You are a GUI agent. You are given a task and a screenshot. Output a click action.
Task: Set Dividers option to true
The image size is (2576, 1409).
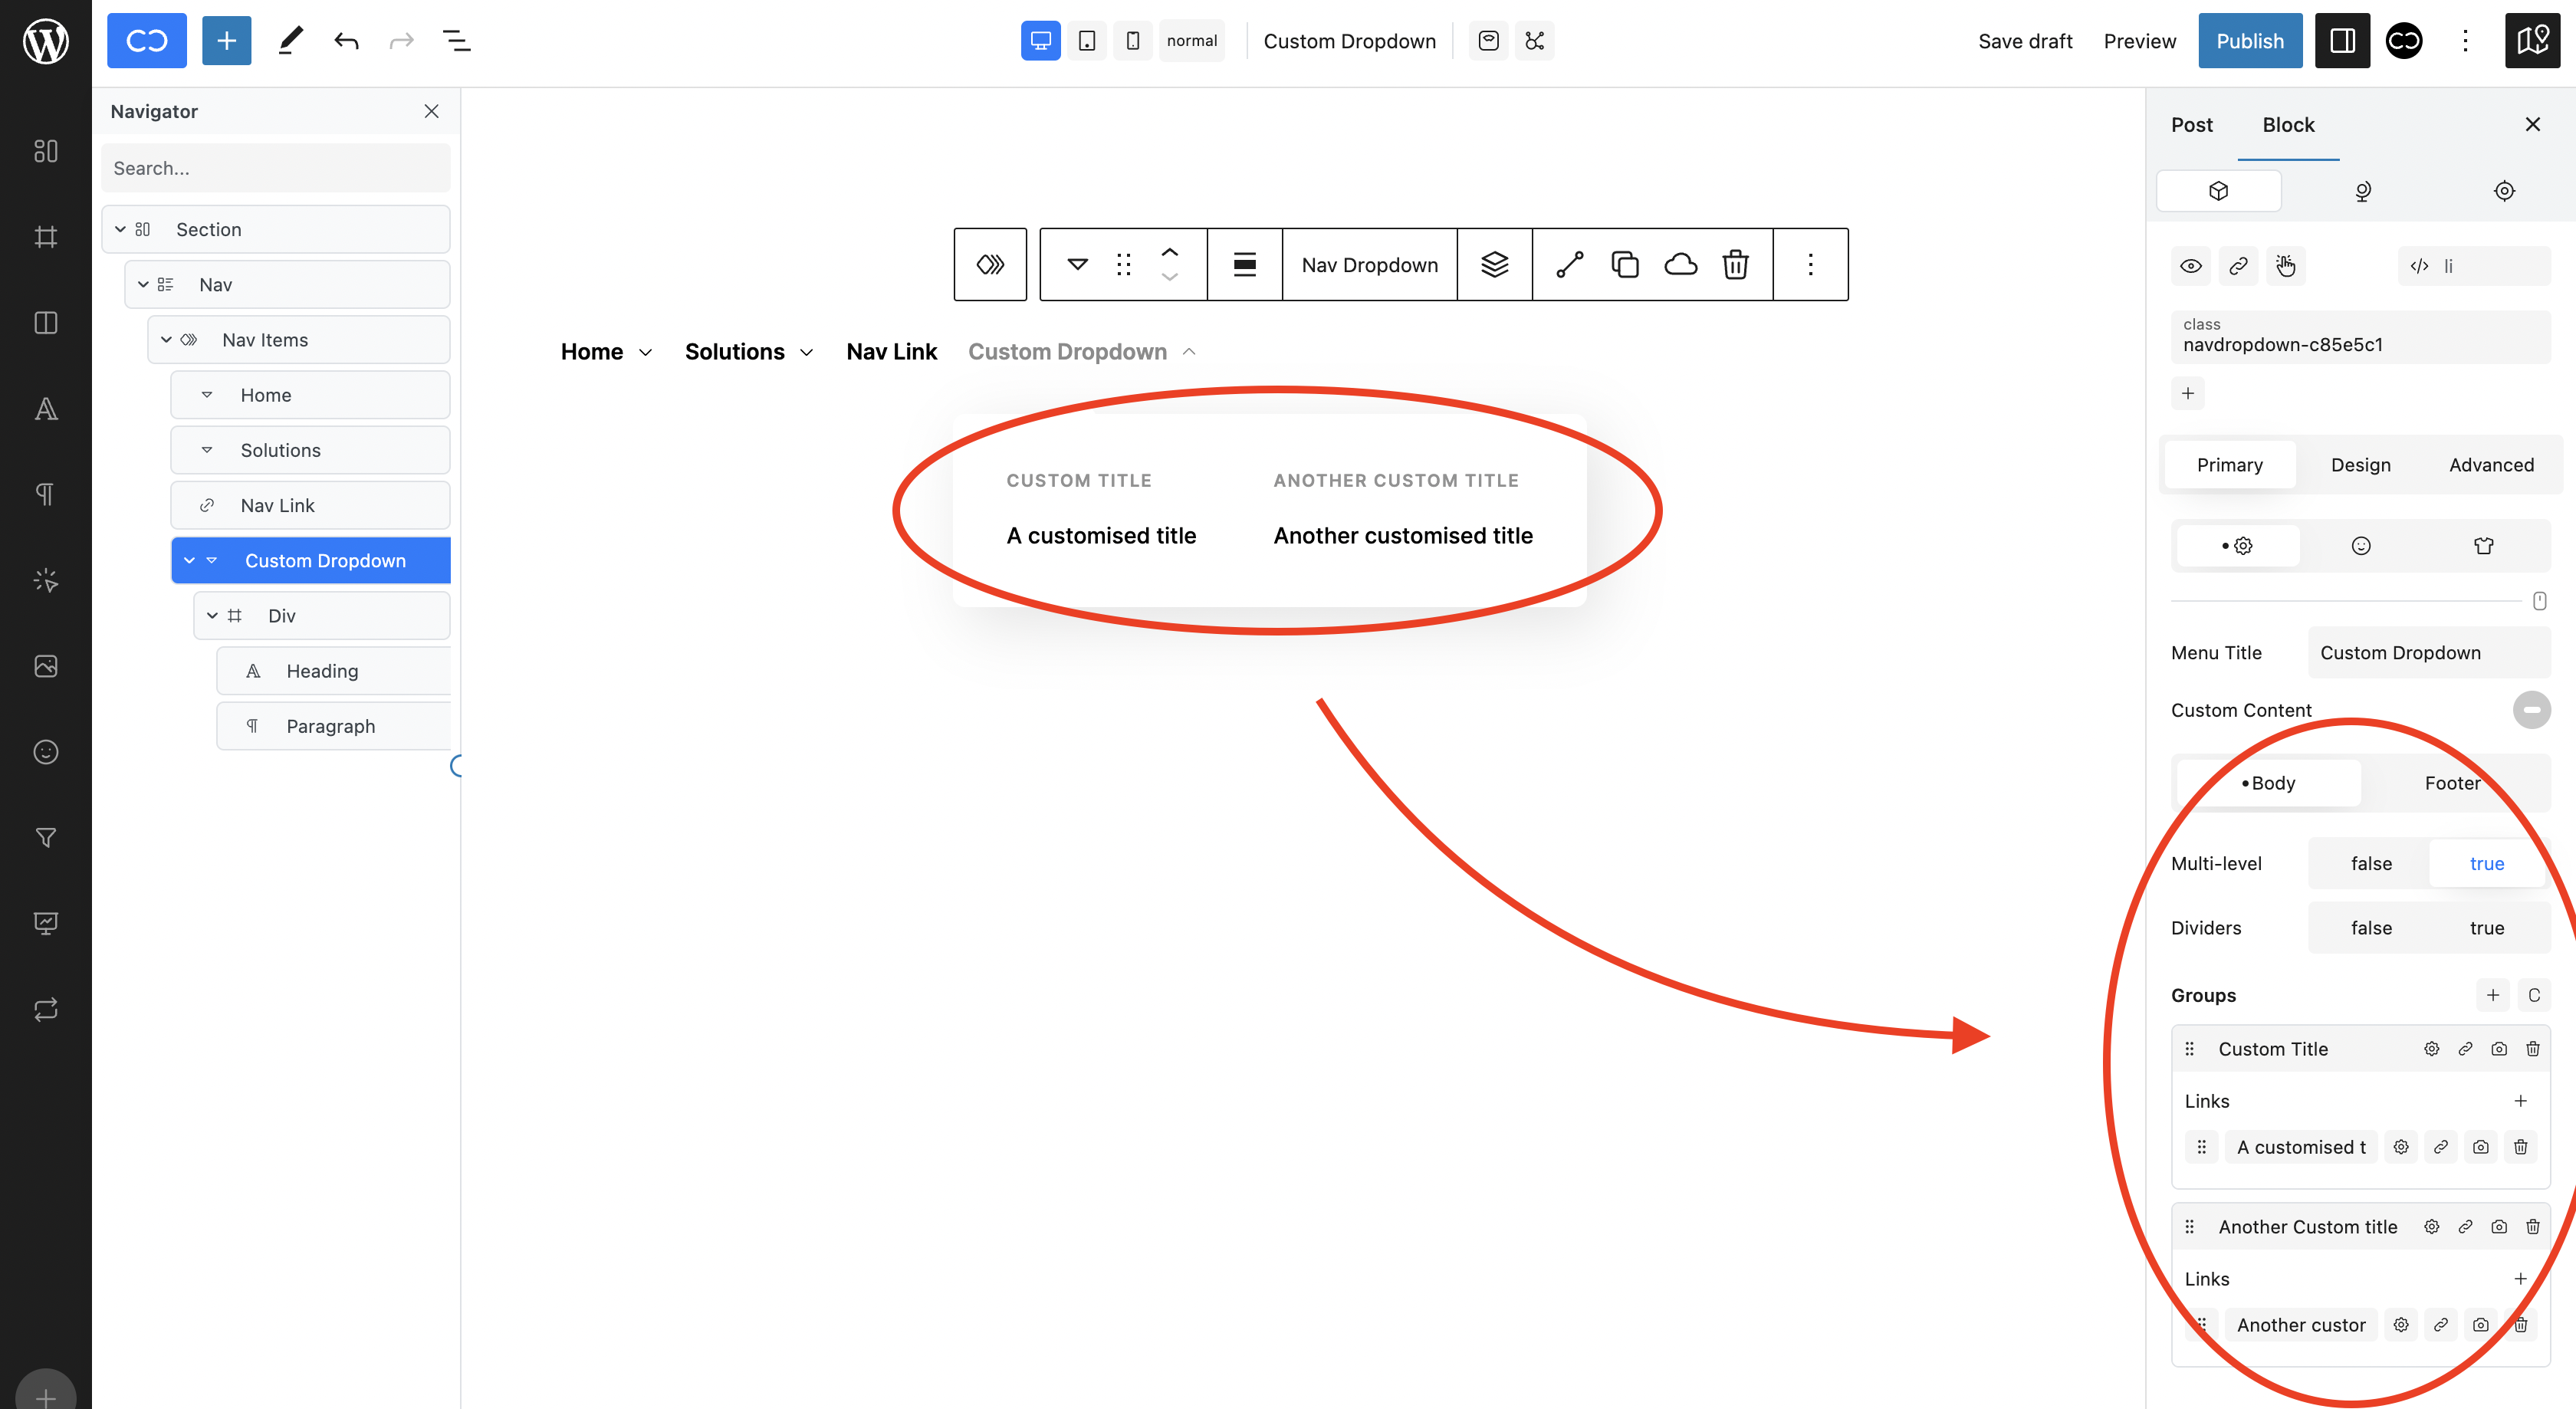point(2486,928)
